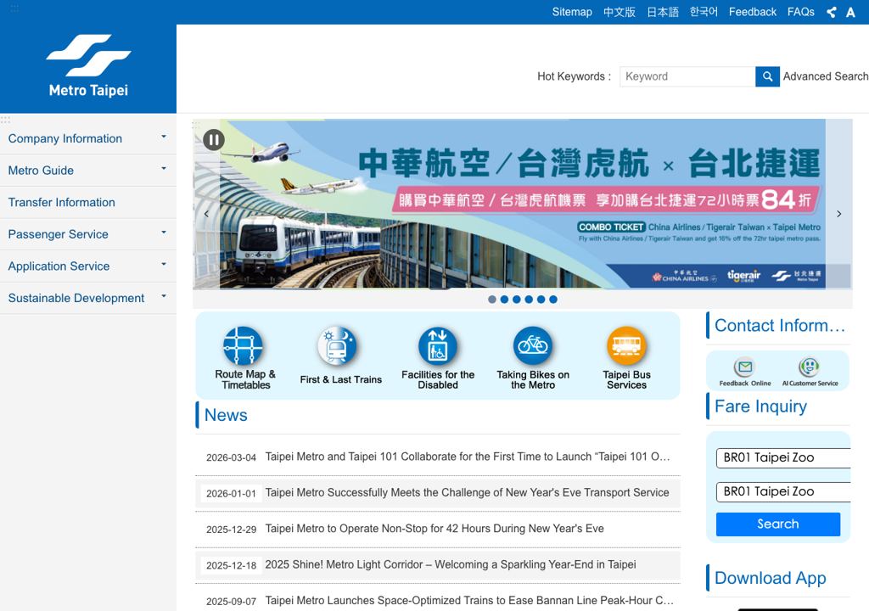Click the Download App heading
869x611 pixels.
point(771,578)
